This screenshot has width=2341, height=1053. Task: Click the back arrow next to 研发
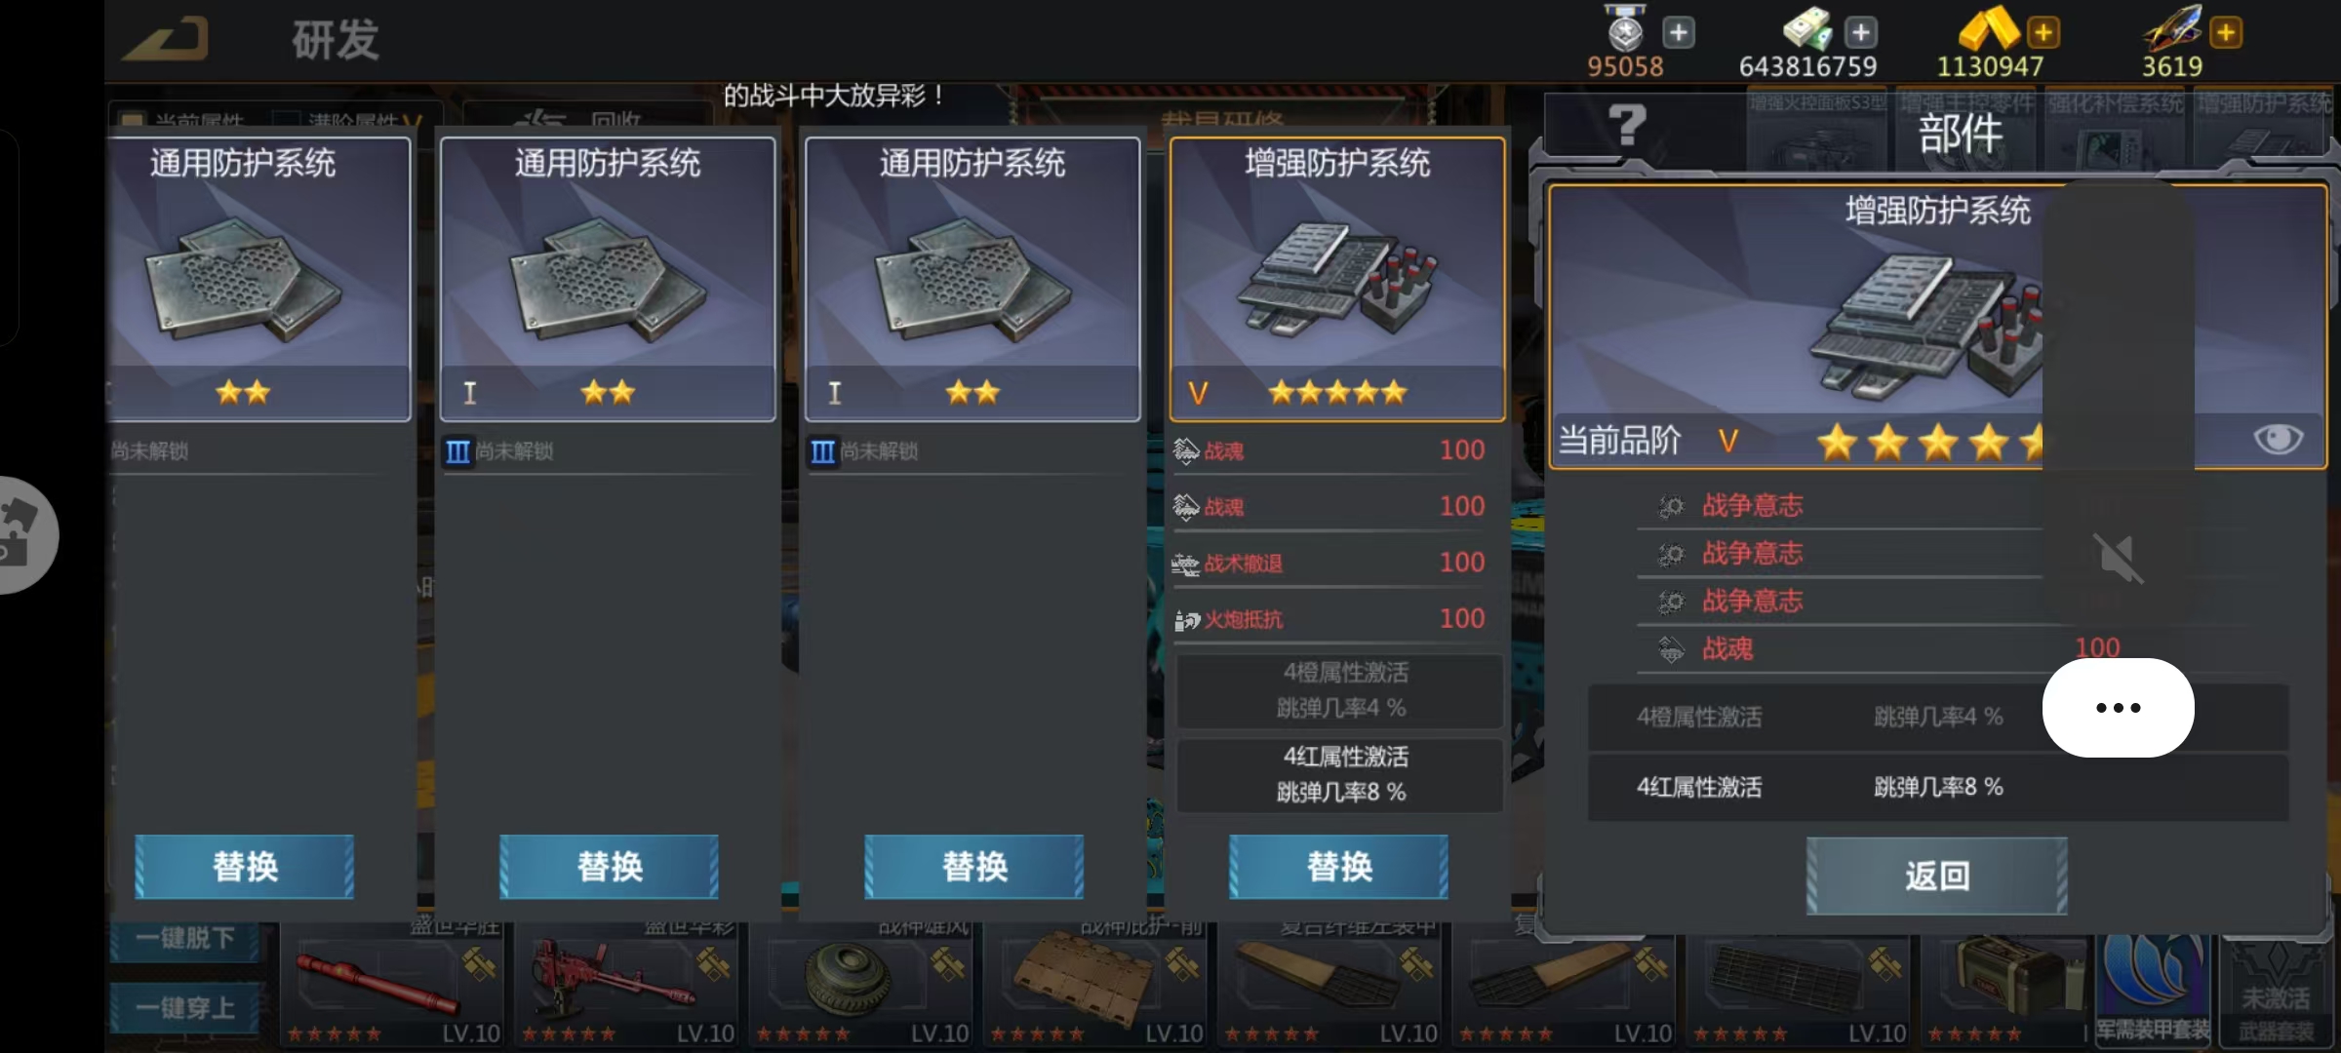click(166, 41)
